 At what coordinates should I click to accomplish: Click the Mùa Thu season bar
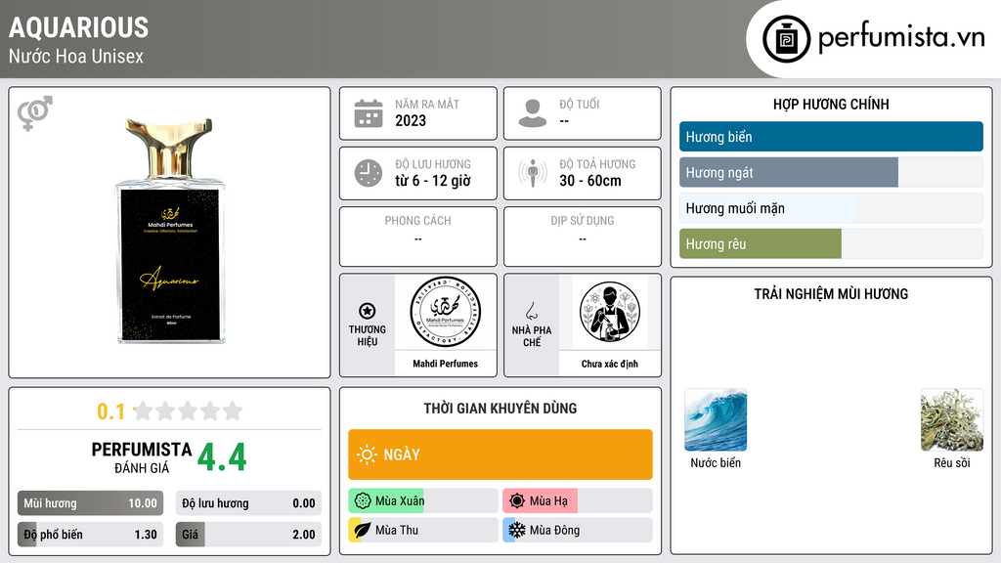423,530
